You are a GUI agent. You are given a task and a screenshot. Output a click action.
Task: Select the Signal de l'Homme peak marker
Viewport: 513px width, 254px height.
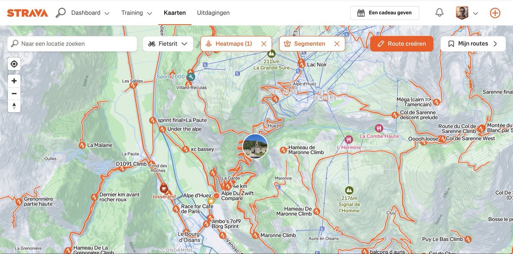click(x=349, y=190)
